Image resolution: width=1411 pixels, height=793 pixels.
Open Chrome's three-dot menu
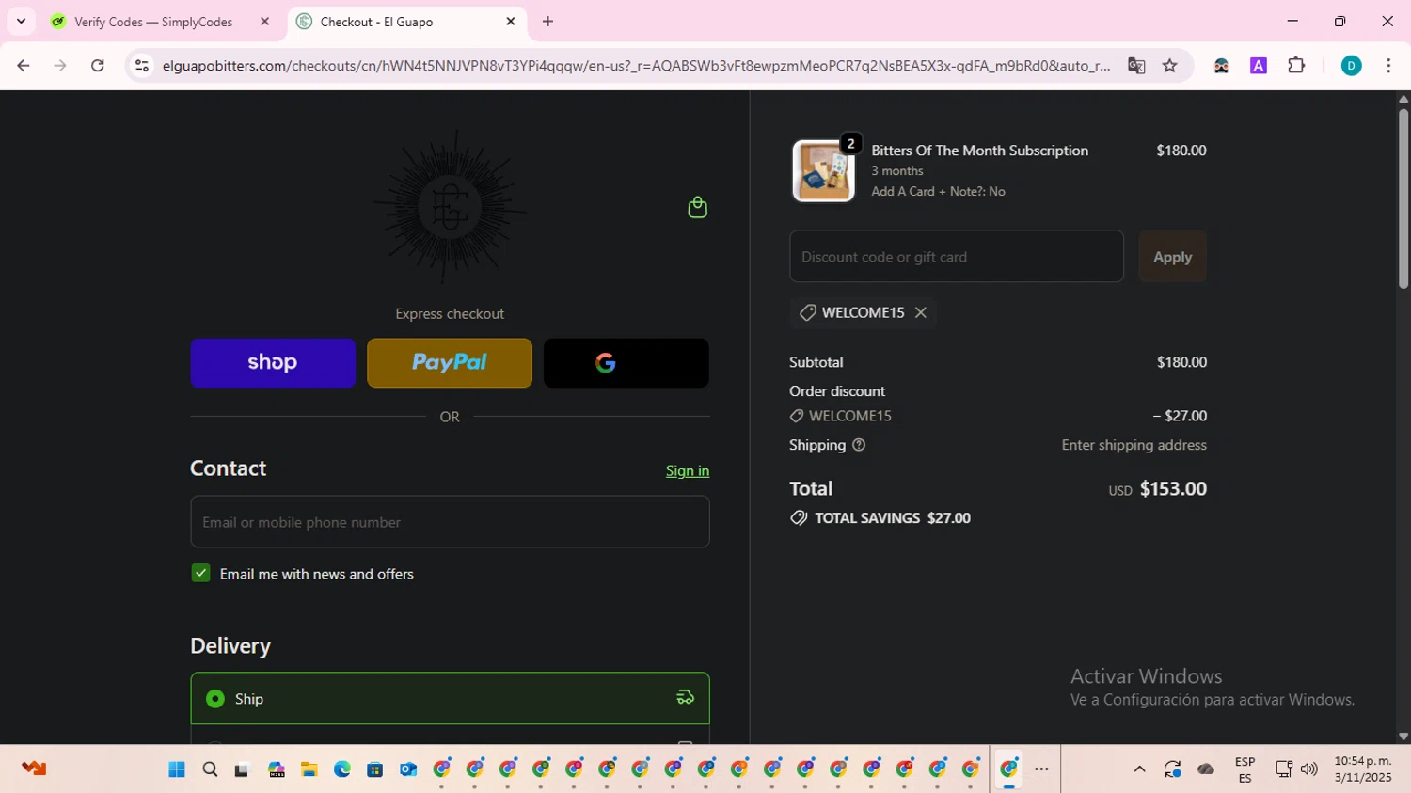(1388, 65)
